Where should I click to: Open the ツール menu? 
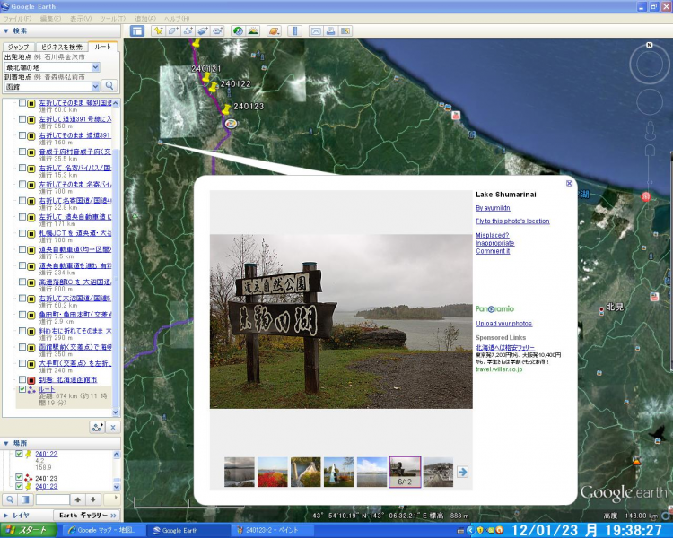(112, 19)
